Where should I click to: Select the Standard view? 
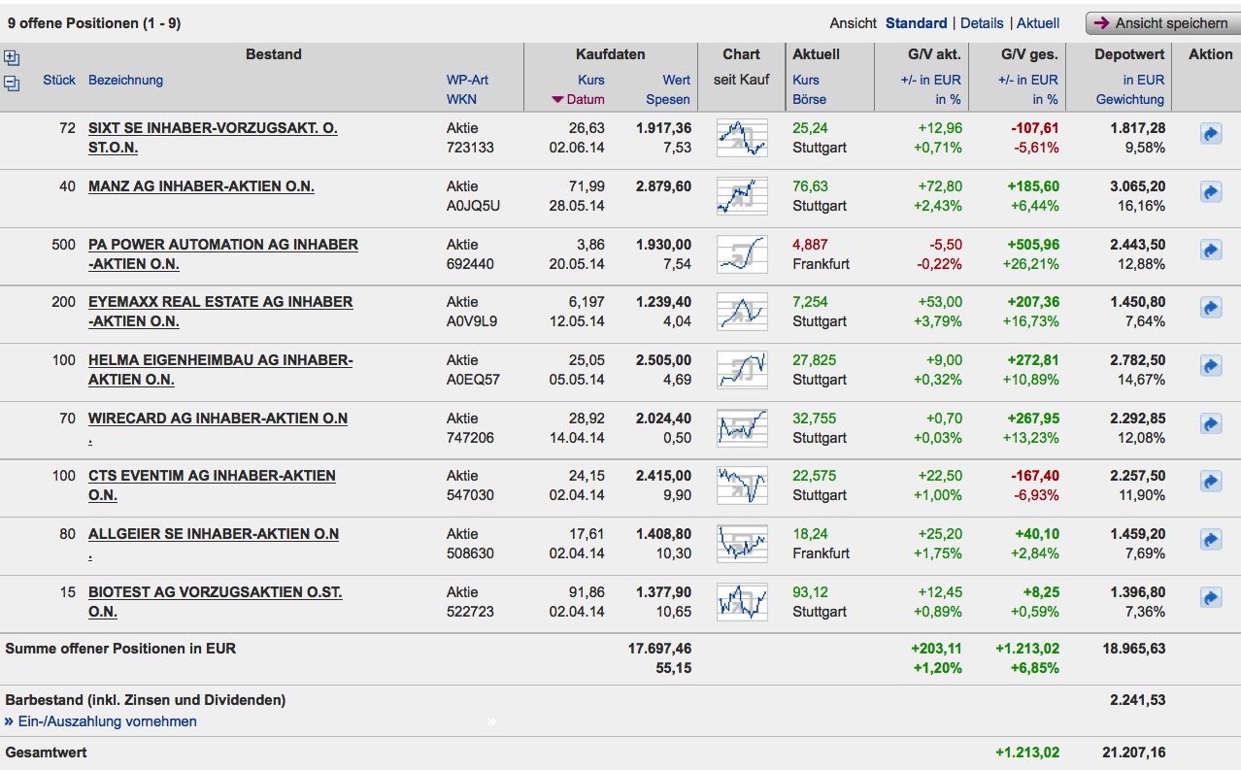coord(916,23)
